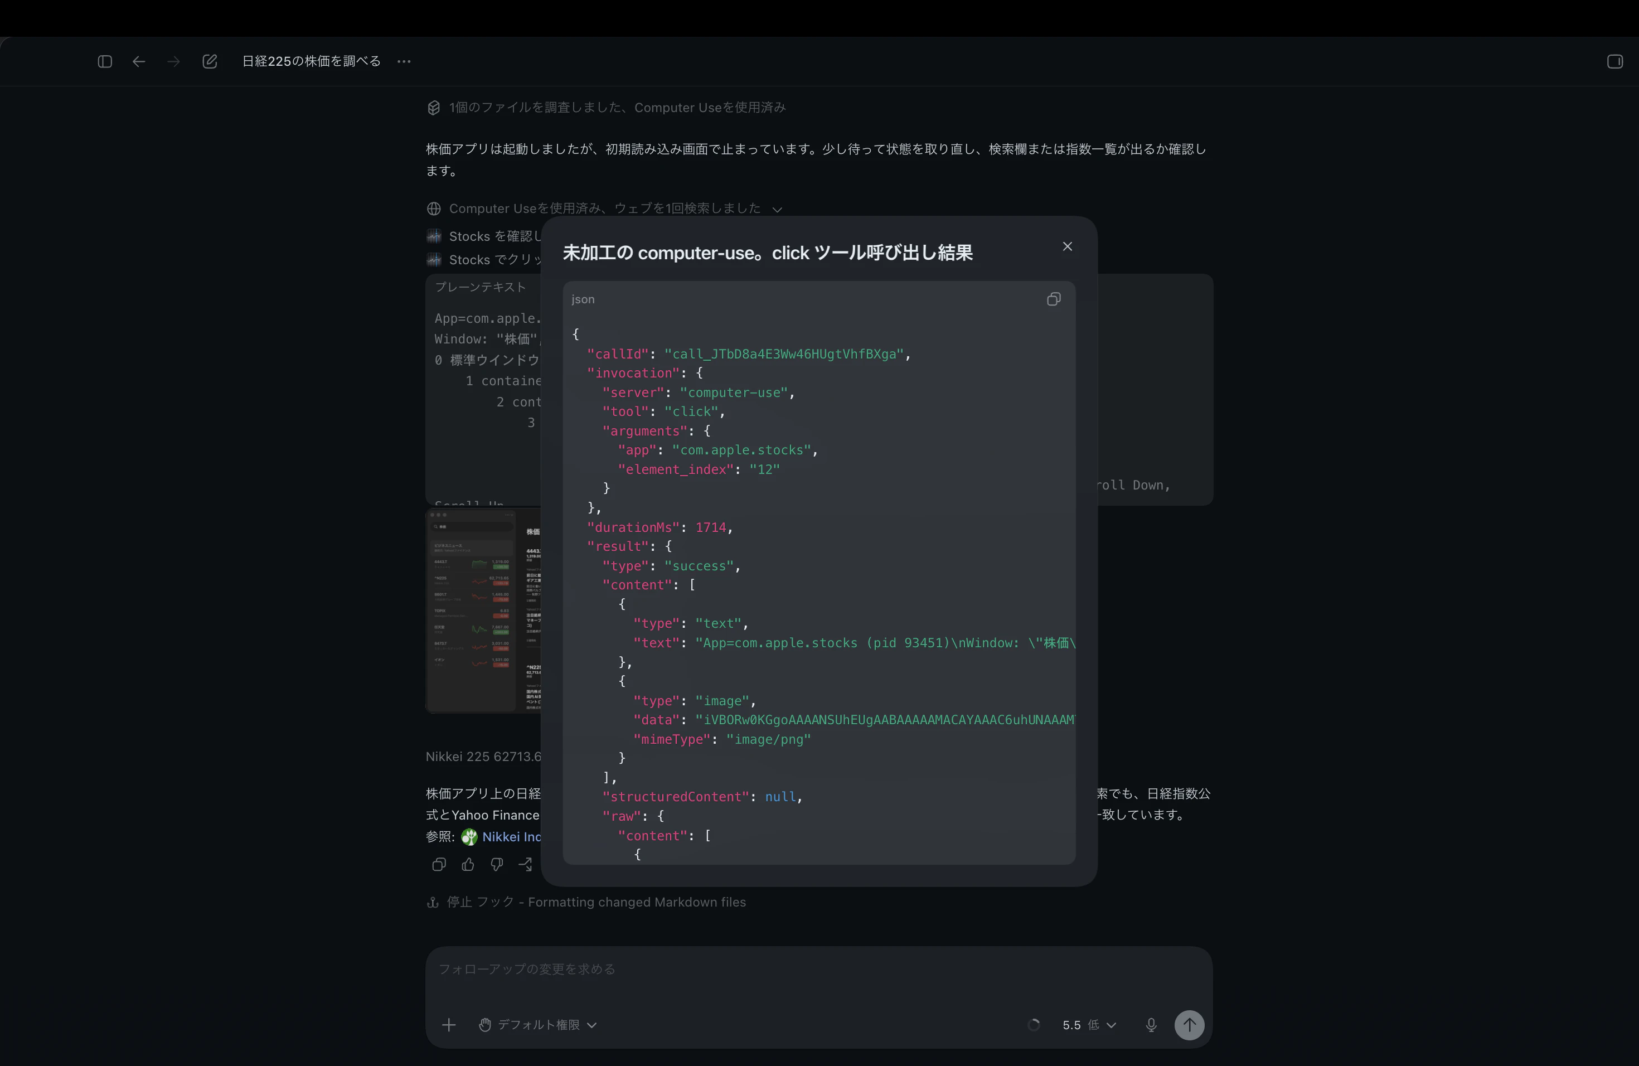Click the text value starting App=com.apple.stocks (pid 93451)

pos(886,643)
